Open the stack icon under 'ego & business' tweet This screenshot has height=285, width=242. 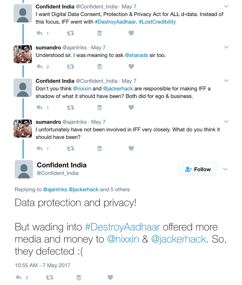pyautogui.click(x=100, y=107)
